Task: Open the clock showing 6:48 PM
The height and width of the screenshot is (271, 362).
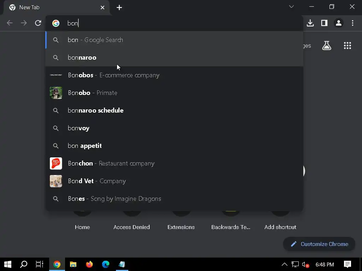Action: pos(325,265)
